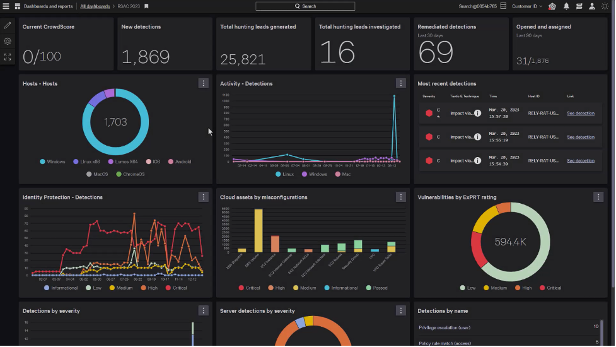Click red severity hexagon on 15:55:19 row

(429, 137)
